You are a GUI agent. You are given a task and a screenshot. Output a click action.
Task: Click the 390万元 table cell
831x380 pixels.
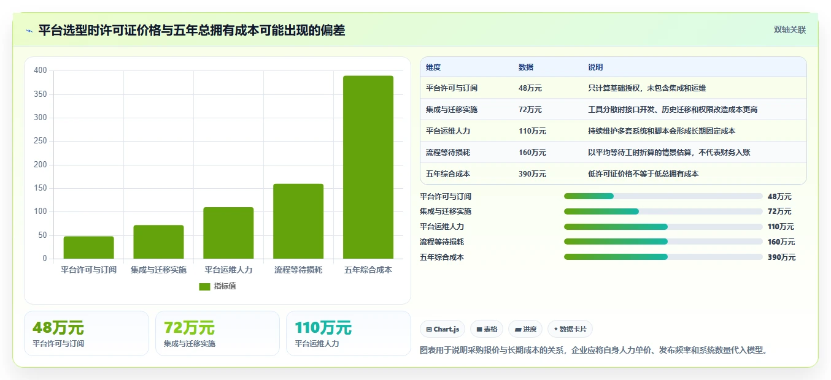point(532,174)
